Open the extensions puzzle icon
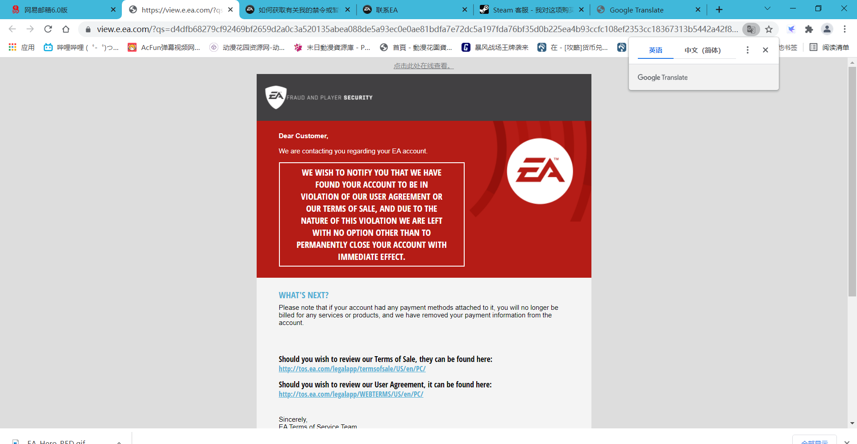Viewport: 857px width, 444px height. click(809, 29)
